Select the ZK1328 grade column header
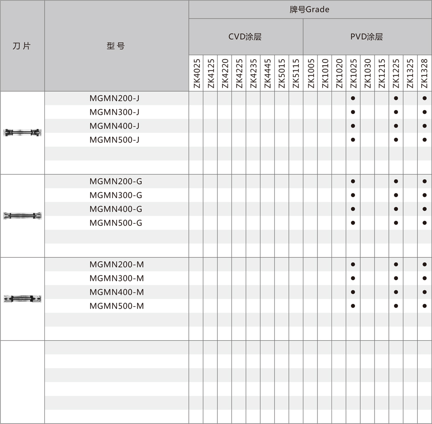Screen dimensions: 432x424 (424, 73)
